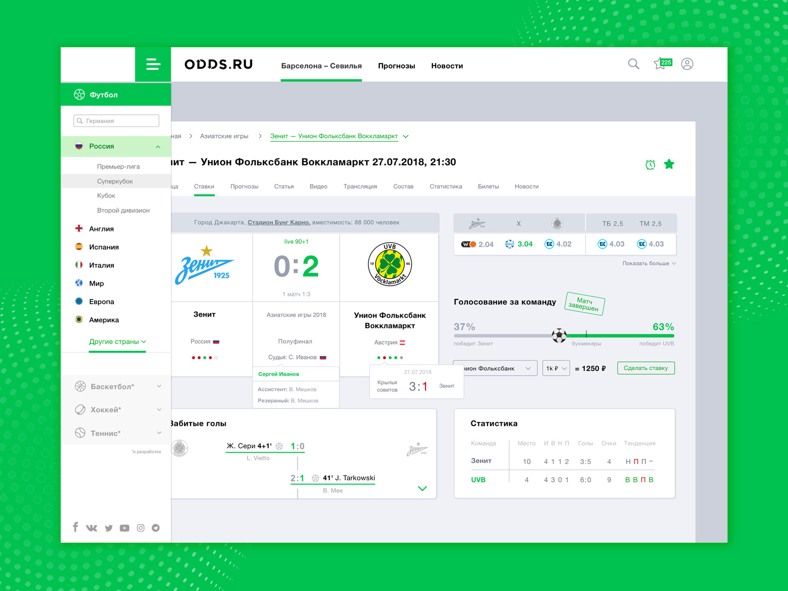Screen dimensions: 788x591
Task: Click the football icon in Футбол header
Action: pos(79,95)
